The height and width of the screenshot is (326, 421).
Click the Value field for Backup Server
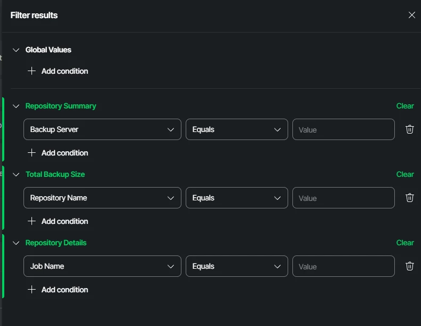coord(344,129)
